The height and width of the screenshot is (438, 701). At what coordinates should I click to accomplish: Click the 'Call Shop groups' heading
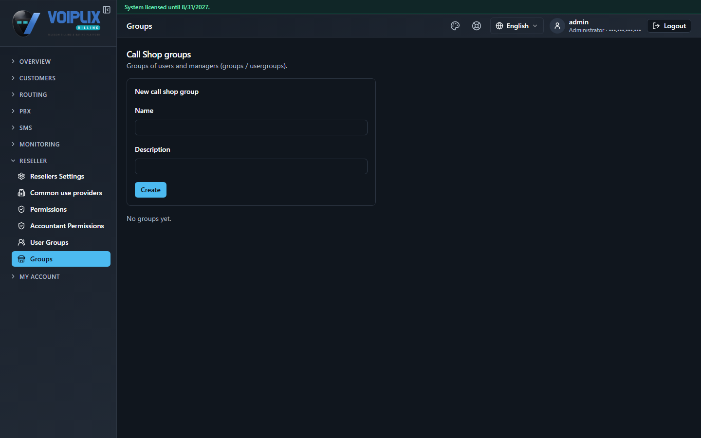(159, 55)
